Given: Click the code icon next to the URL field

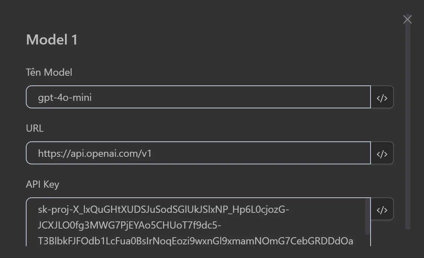Looking at the screenshot, I should tap(382, 153).
